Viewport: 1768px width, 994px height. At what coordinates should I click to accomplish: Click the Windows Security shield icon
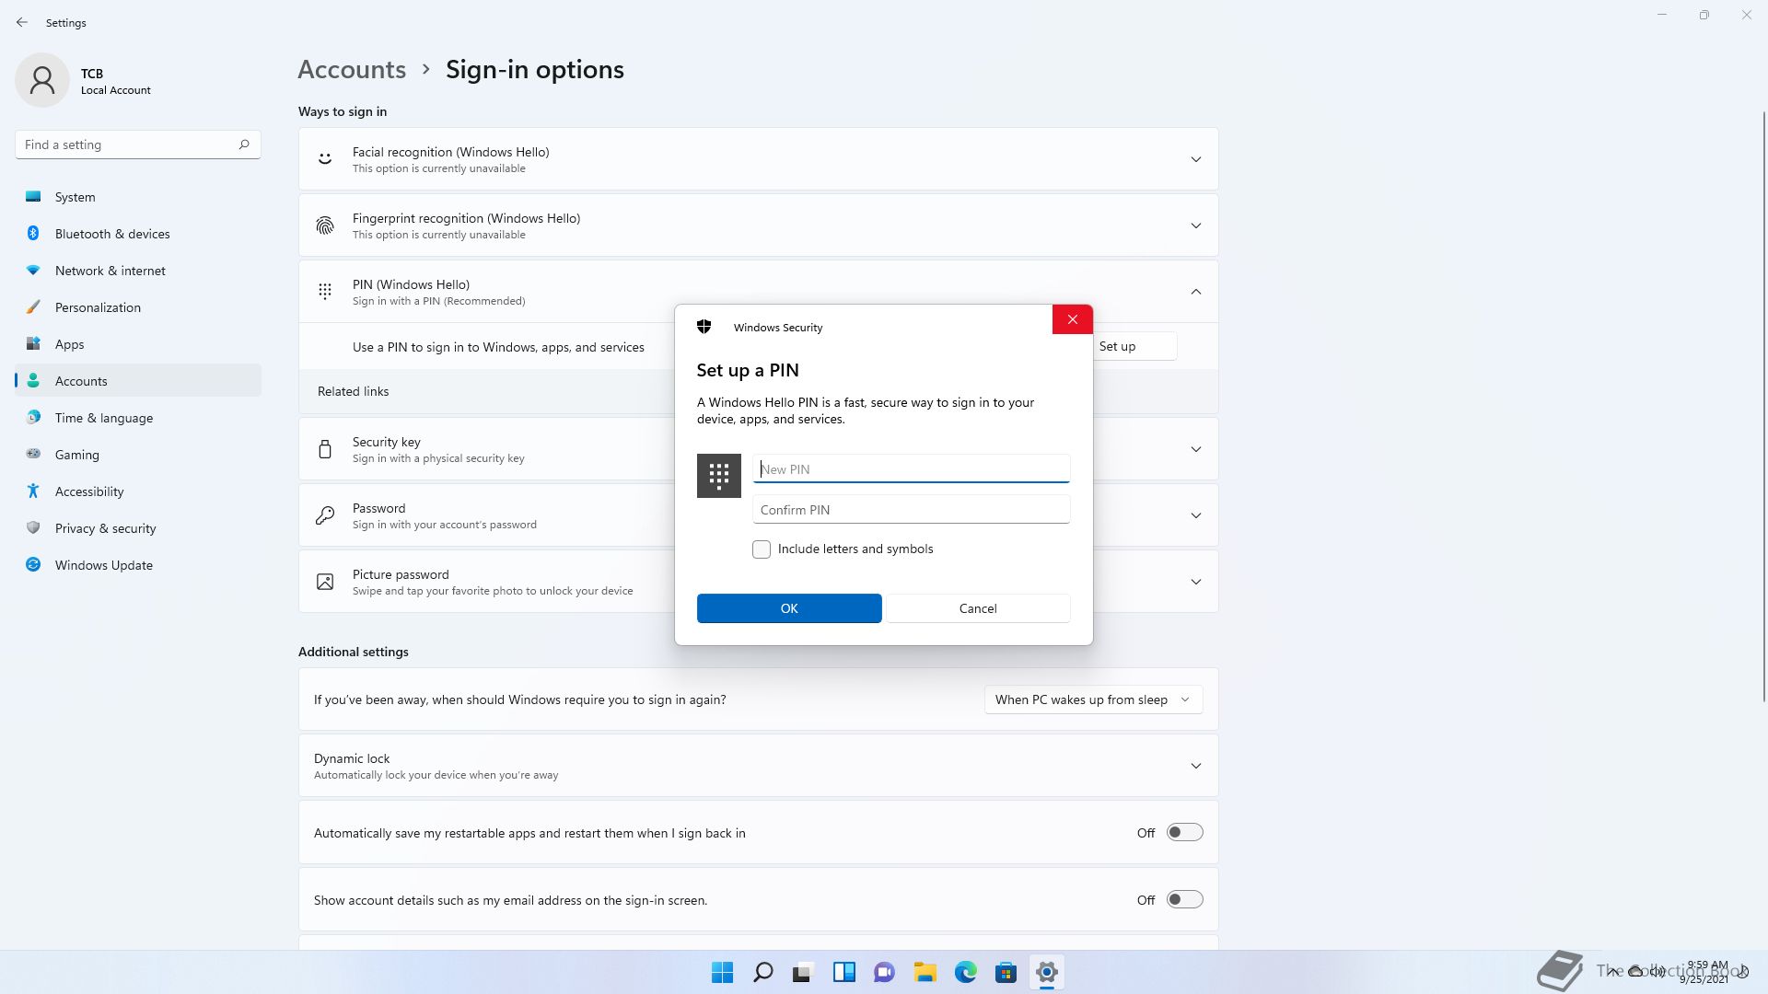[x=704, y=327]
